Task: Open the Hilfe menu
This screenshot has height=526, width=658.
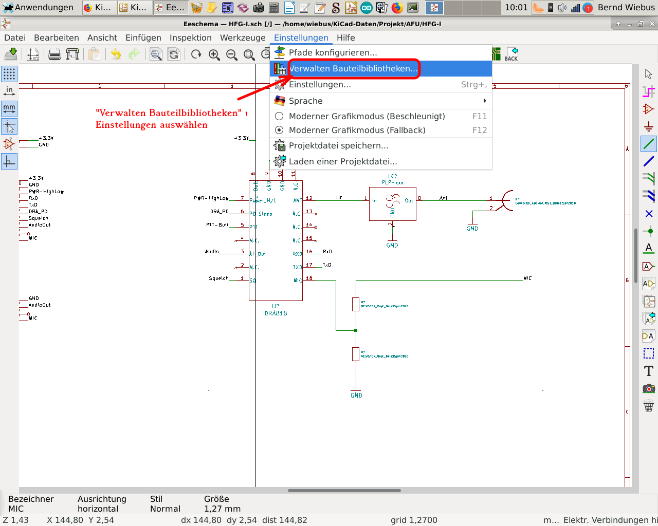Action: pos(346,37)
